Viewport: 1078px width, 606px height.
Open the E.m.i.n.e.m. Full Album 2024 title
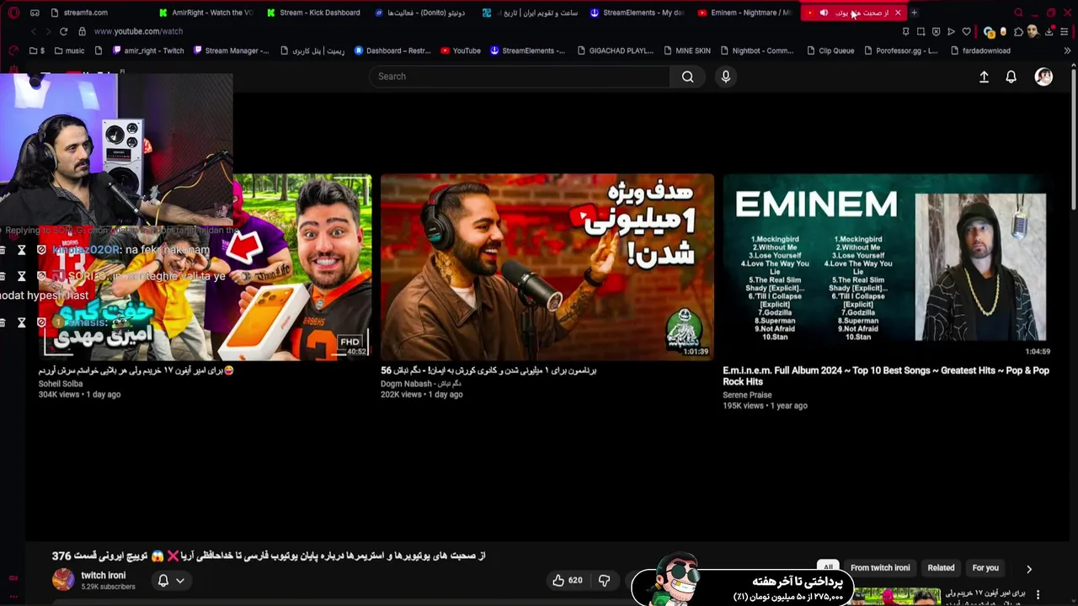[886, 375]
